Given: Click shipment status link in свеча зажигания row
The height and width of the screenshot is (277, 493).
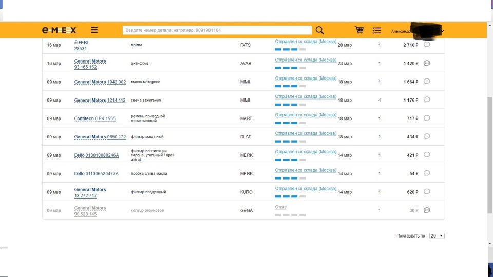Looking at the screenshot, I should [306, 96].
